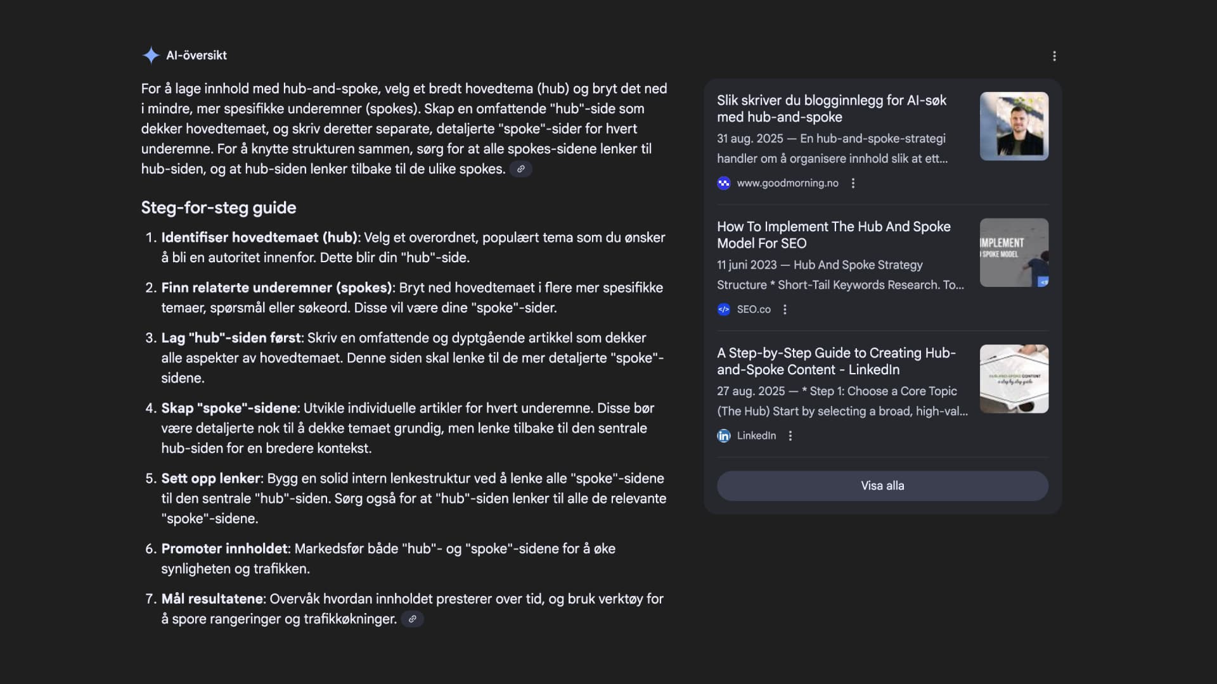Click the citation chain icon under Mål resultatene
This screenshot has width=1217, height=684.
click(413, 619)
